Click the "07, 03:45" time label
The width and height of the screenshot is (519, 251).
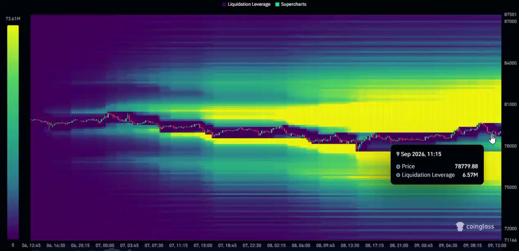129,245
